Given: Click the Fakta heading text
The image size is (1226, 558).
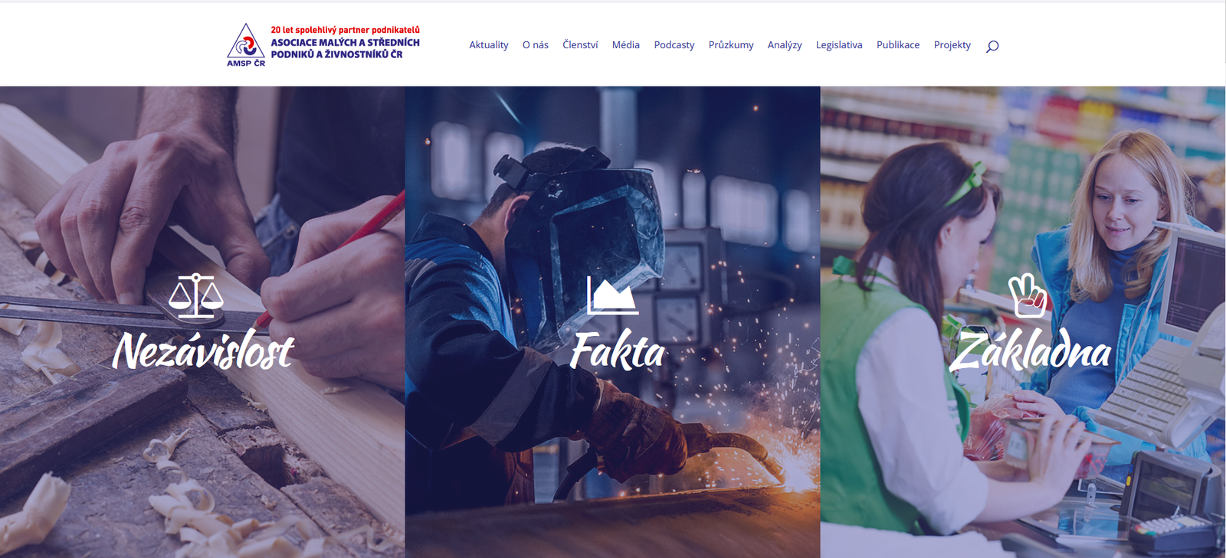Looking at the screenshot, I should click(618, 351).
